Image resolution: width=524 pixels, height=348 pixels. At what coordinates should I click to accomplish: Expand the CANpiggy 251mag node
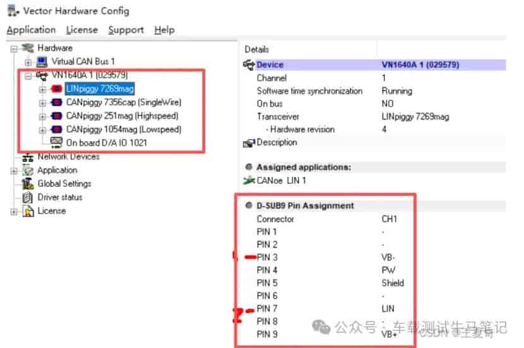coord(42,117)
